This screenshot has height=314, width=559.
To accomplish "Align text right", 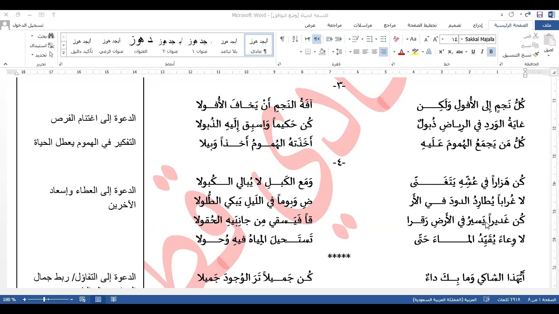I will click(x=383, y=51).
